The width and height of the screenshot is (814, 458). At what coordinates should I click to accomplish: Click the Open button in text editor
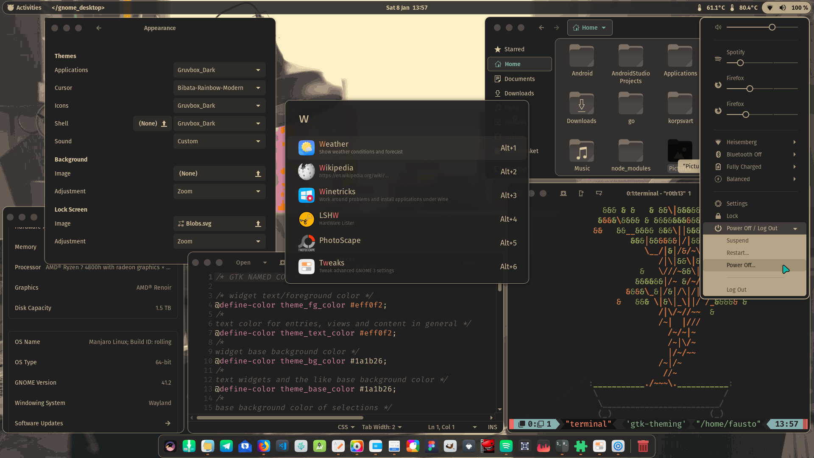point(243,263)
